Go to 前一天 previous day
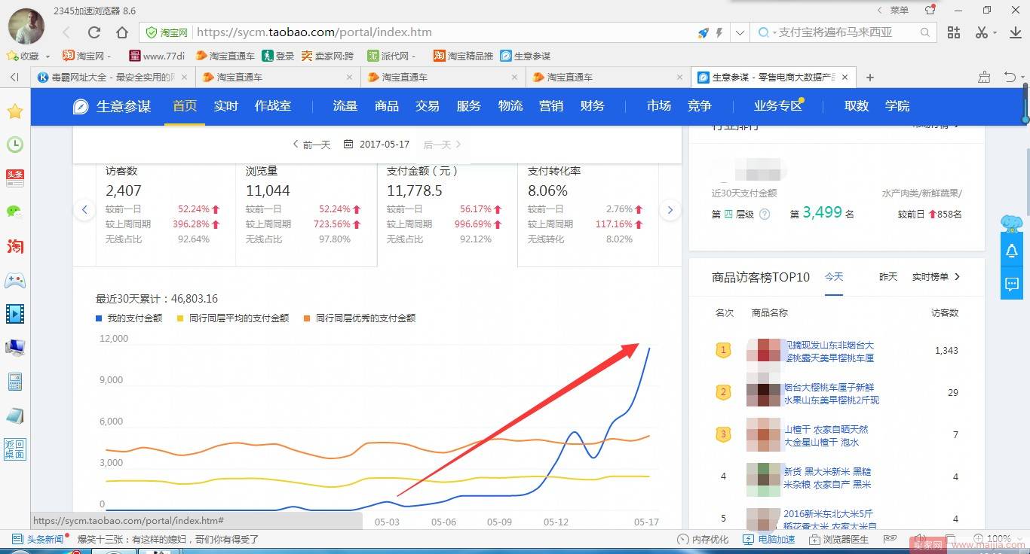This screenshot has height=554, width=1030. point(311,145)
